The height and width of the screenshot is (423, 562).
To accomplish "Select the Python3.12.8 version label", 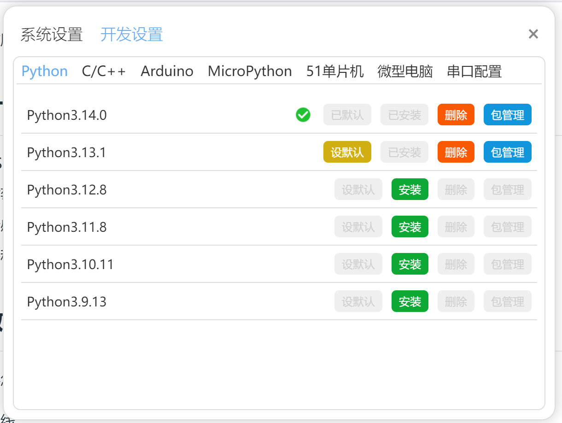I will click(67, 190).
